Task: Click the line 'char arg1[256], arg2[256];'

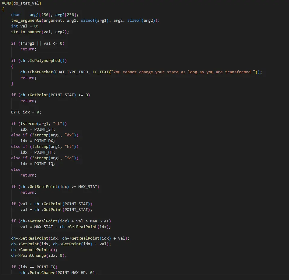Action: (45, 15)
